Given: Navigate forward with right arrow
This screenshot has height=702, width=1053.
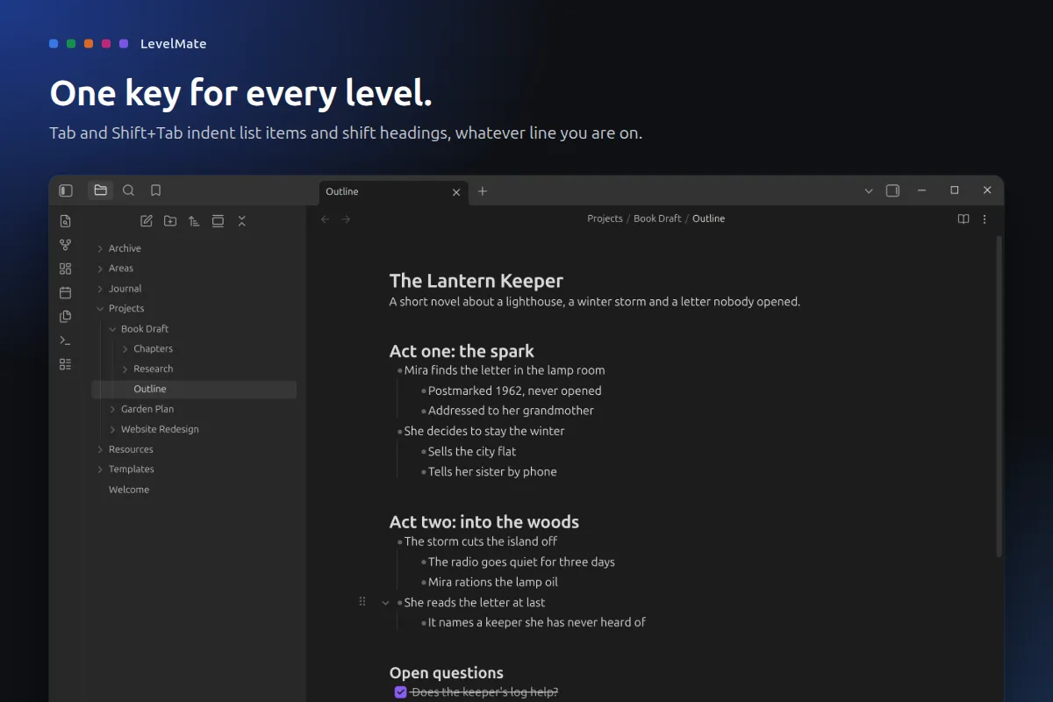Looking at the screenshot, I should coord(346,219).
